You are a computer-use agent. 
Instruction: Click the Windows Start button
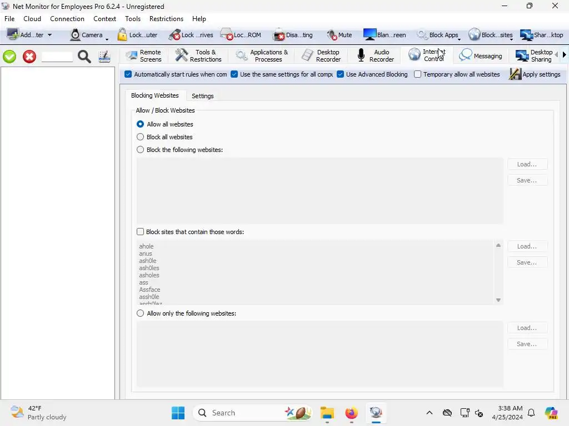click(178, 413)
